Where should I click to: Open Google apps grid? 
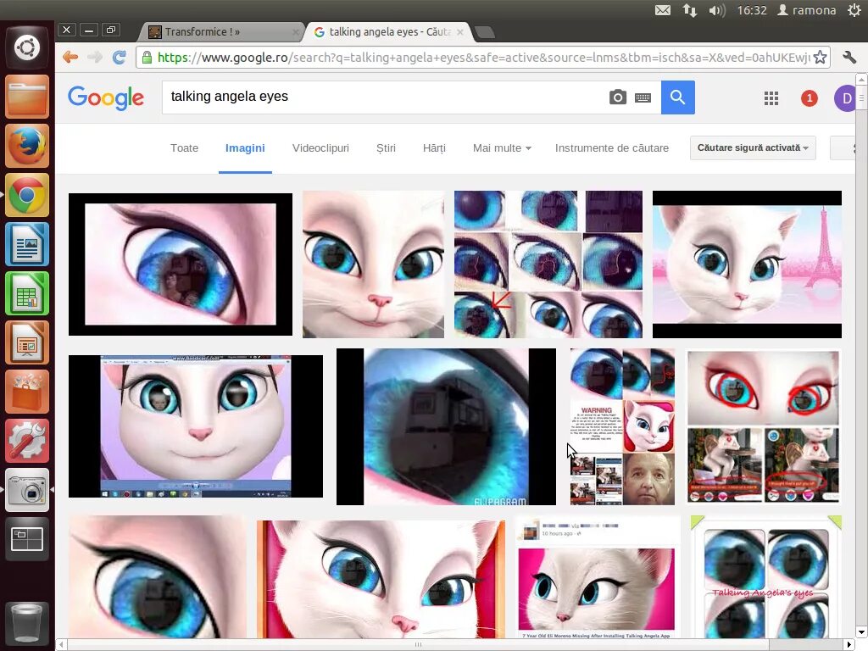coord(771,98)
